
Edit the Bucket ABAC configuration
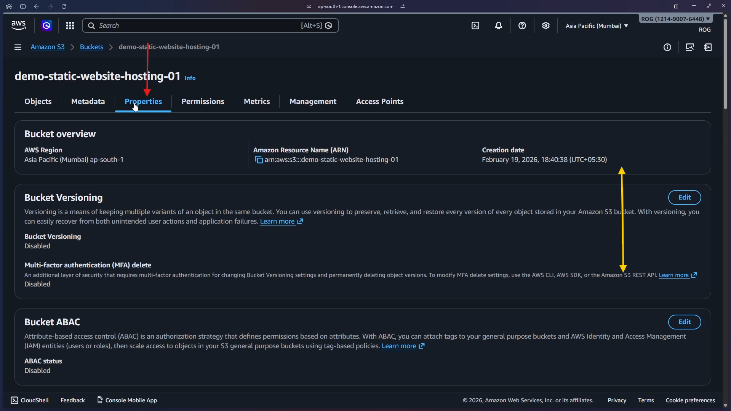(684, 322)
